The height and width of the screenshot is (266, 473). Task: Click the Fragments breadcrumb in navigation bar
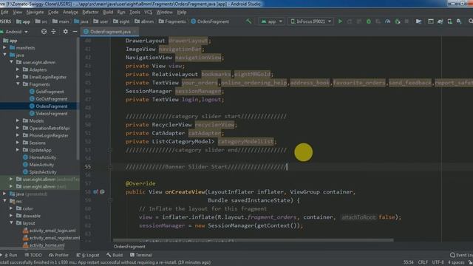click(172, 21)
